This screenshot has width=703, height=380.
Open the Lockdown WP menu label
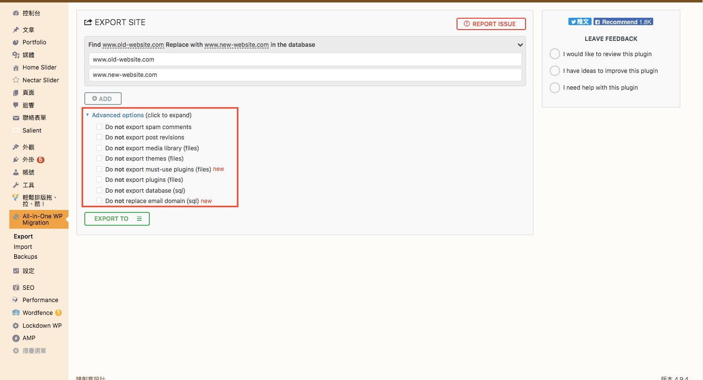[x=42, y=326]
